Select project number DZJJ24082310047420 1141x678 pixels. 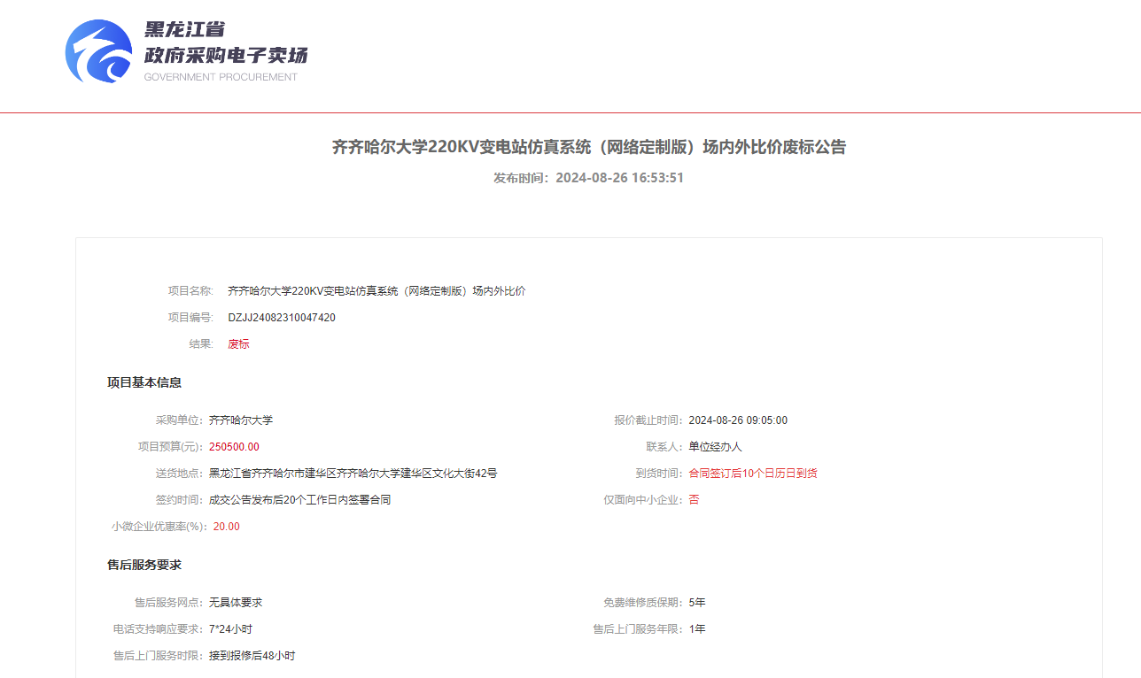pos(282,318)
